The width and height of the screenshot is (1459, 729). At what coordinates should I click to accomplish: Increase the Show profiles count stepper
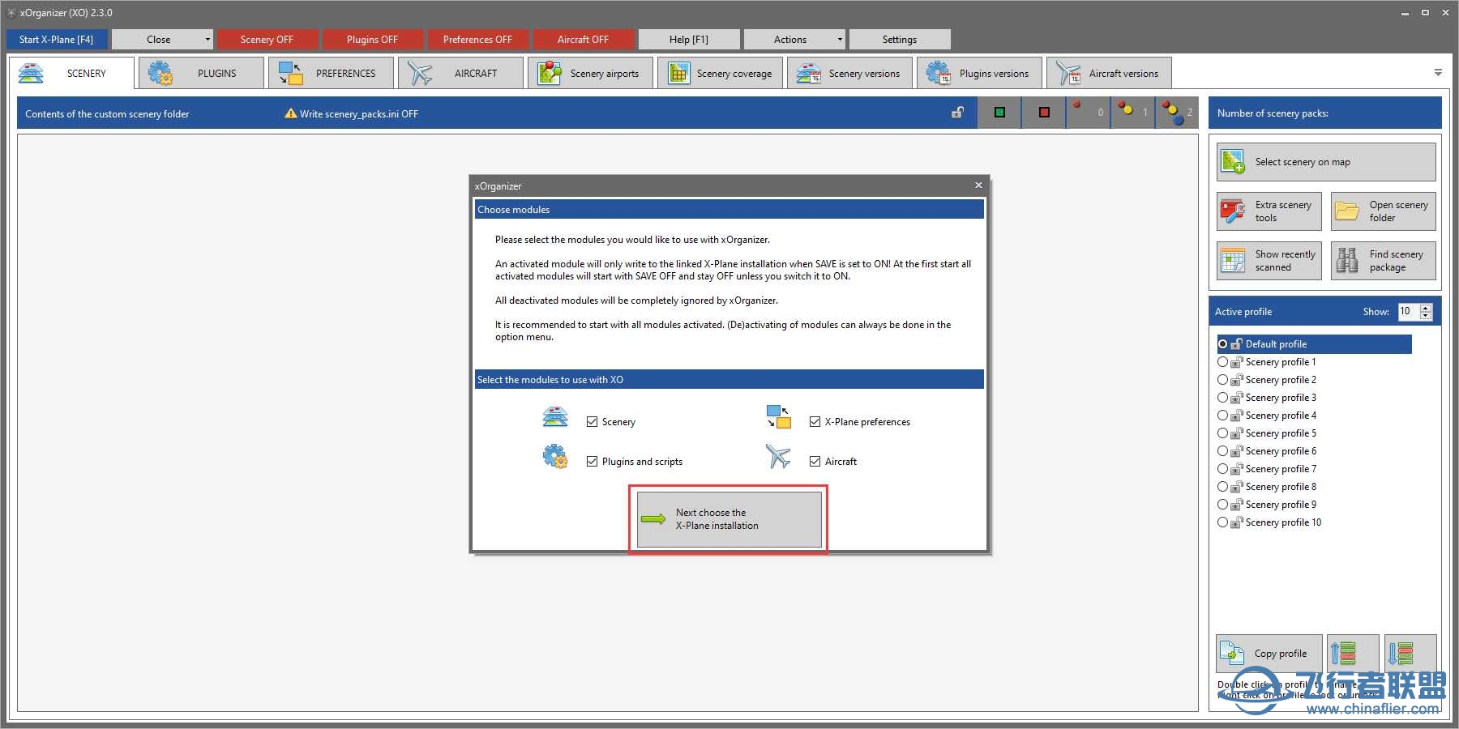(1426, 308)
